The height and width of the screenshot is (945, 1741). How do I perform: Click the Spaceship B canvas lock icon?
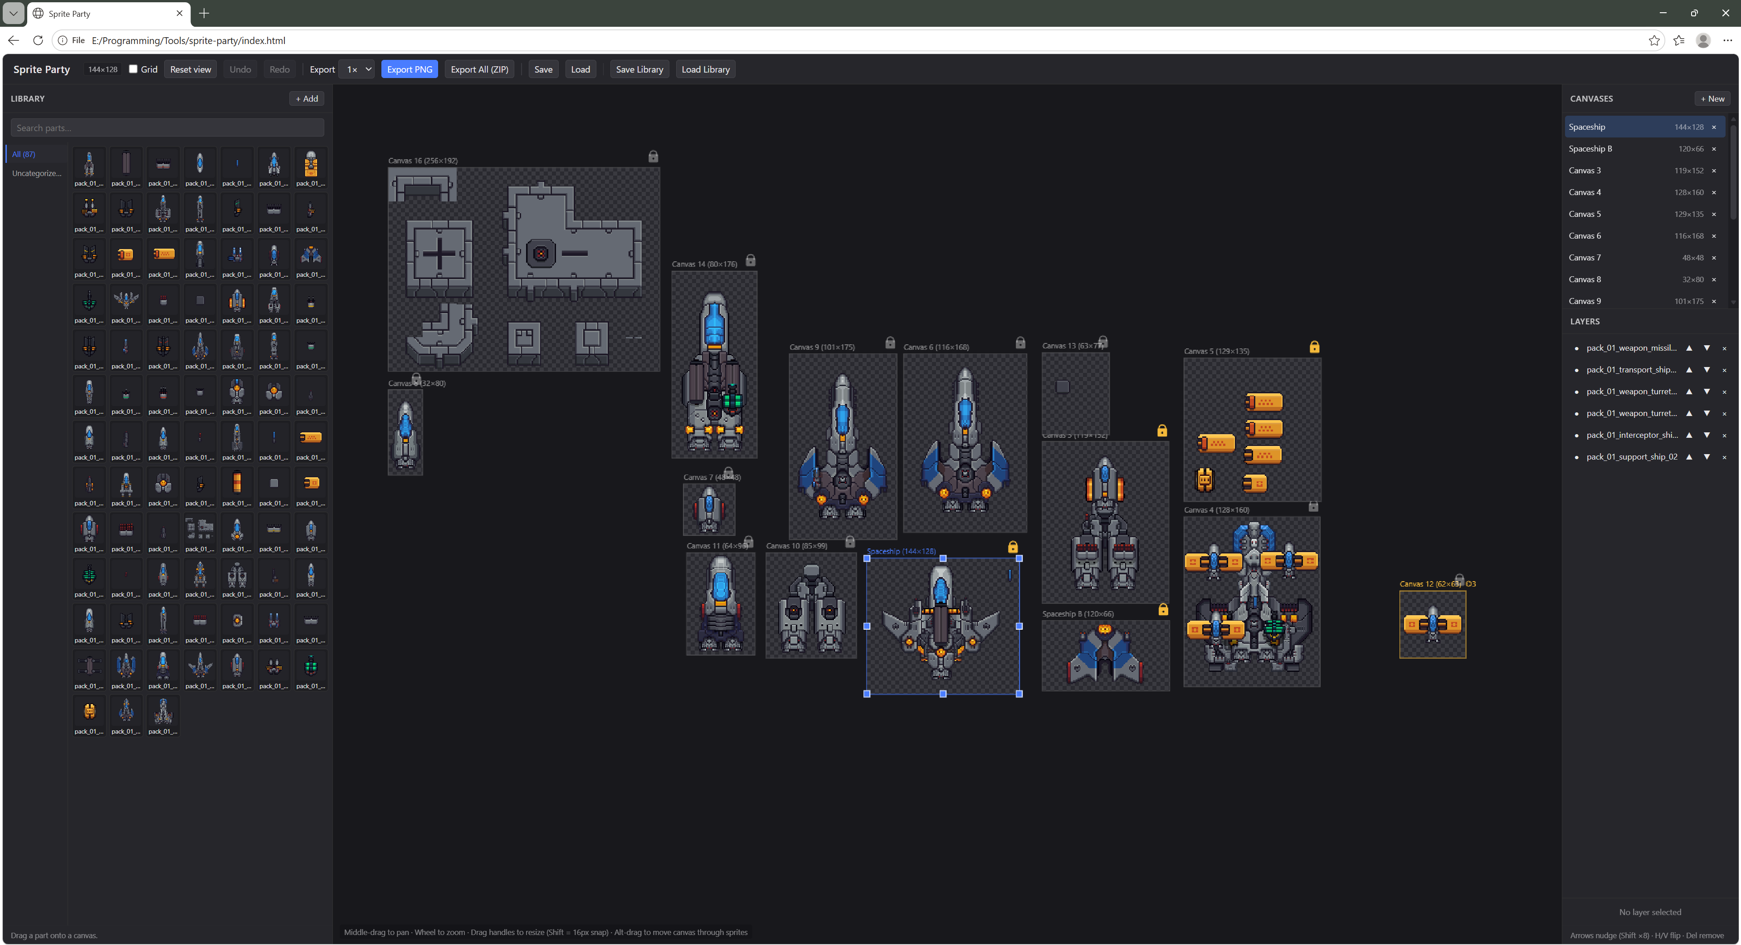[1162, 610]
